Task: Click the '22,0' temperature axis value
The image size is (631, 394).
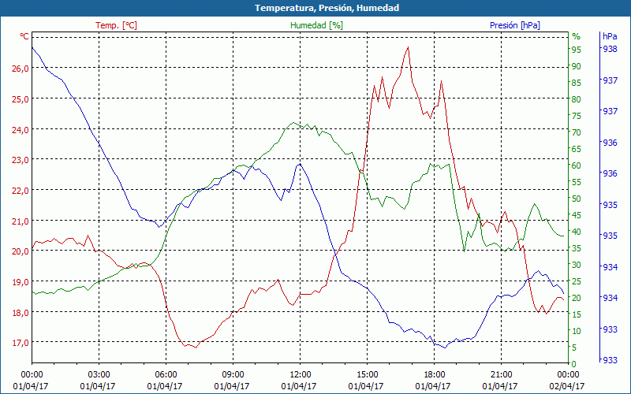Action: [21, 190]
